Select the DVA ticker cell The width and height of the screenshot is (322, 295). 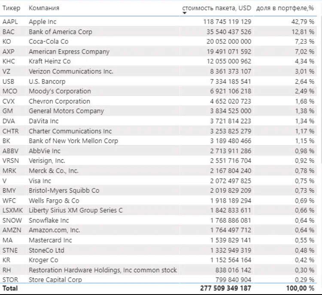(9, 121)
